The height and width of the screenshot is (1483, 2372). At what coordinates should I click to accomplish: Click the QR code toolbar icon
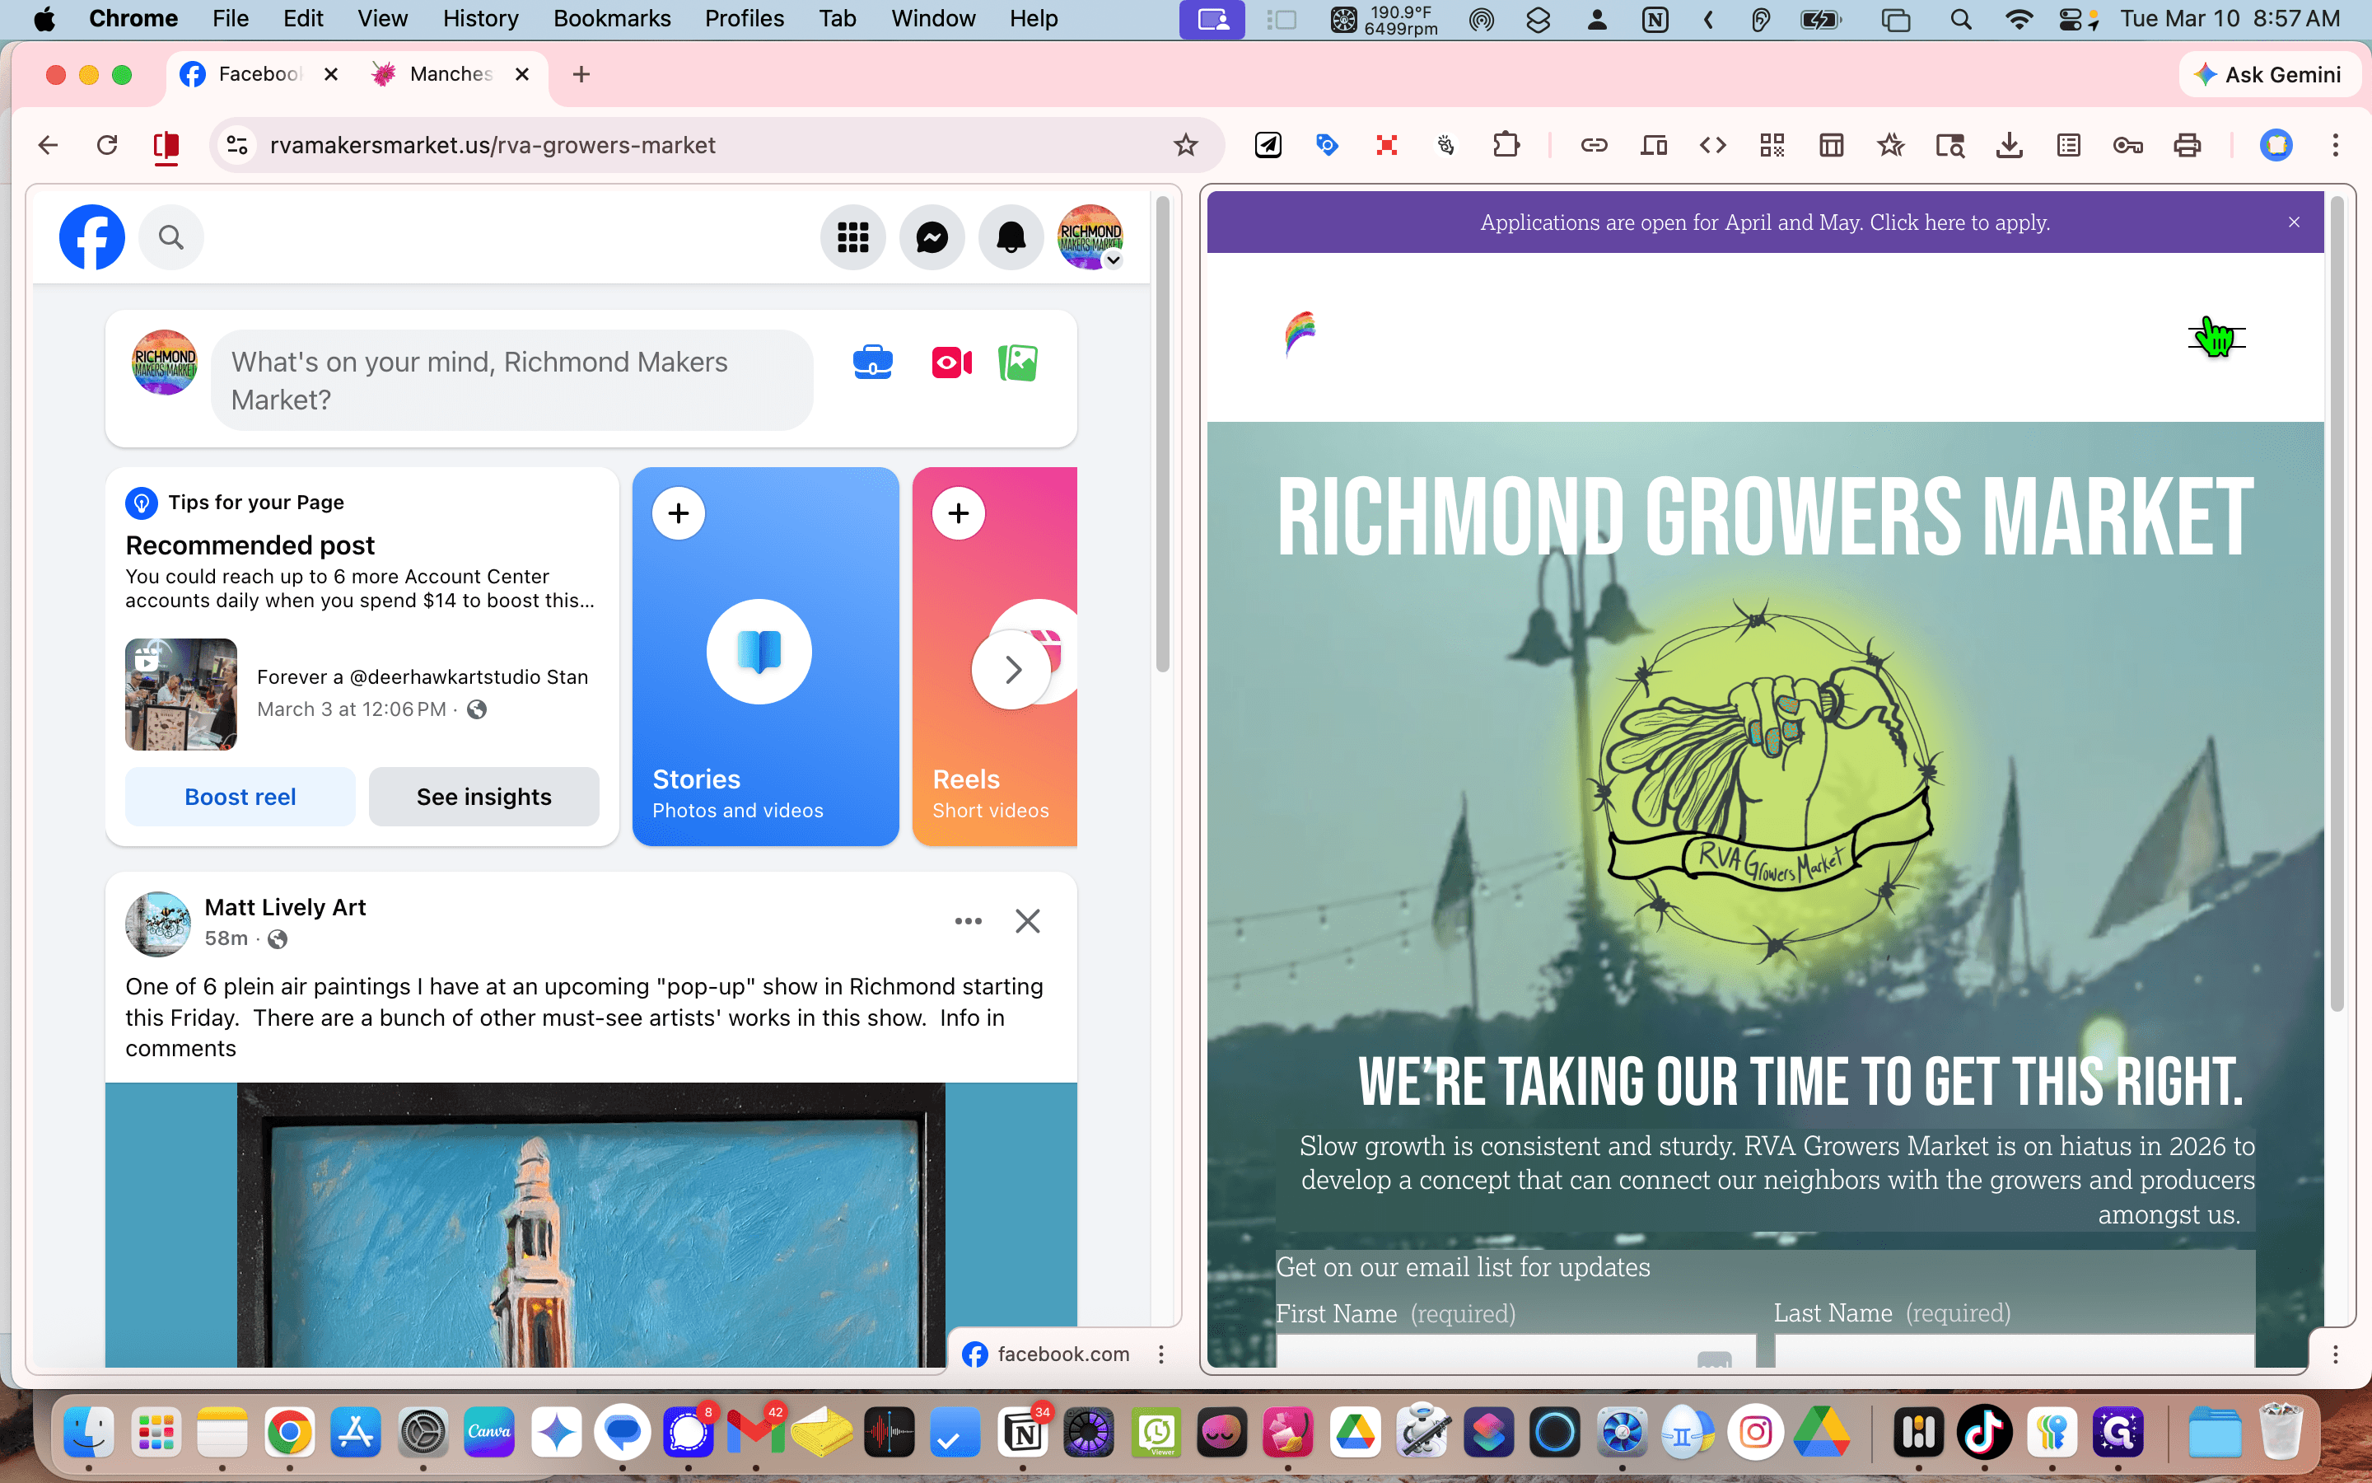coord(1772,145)
